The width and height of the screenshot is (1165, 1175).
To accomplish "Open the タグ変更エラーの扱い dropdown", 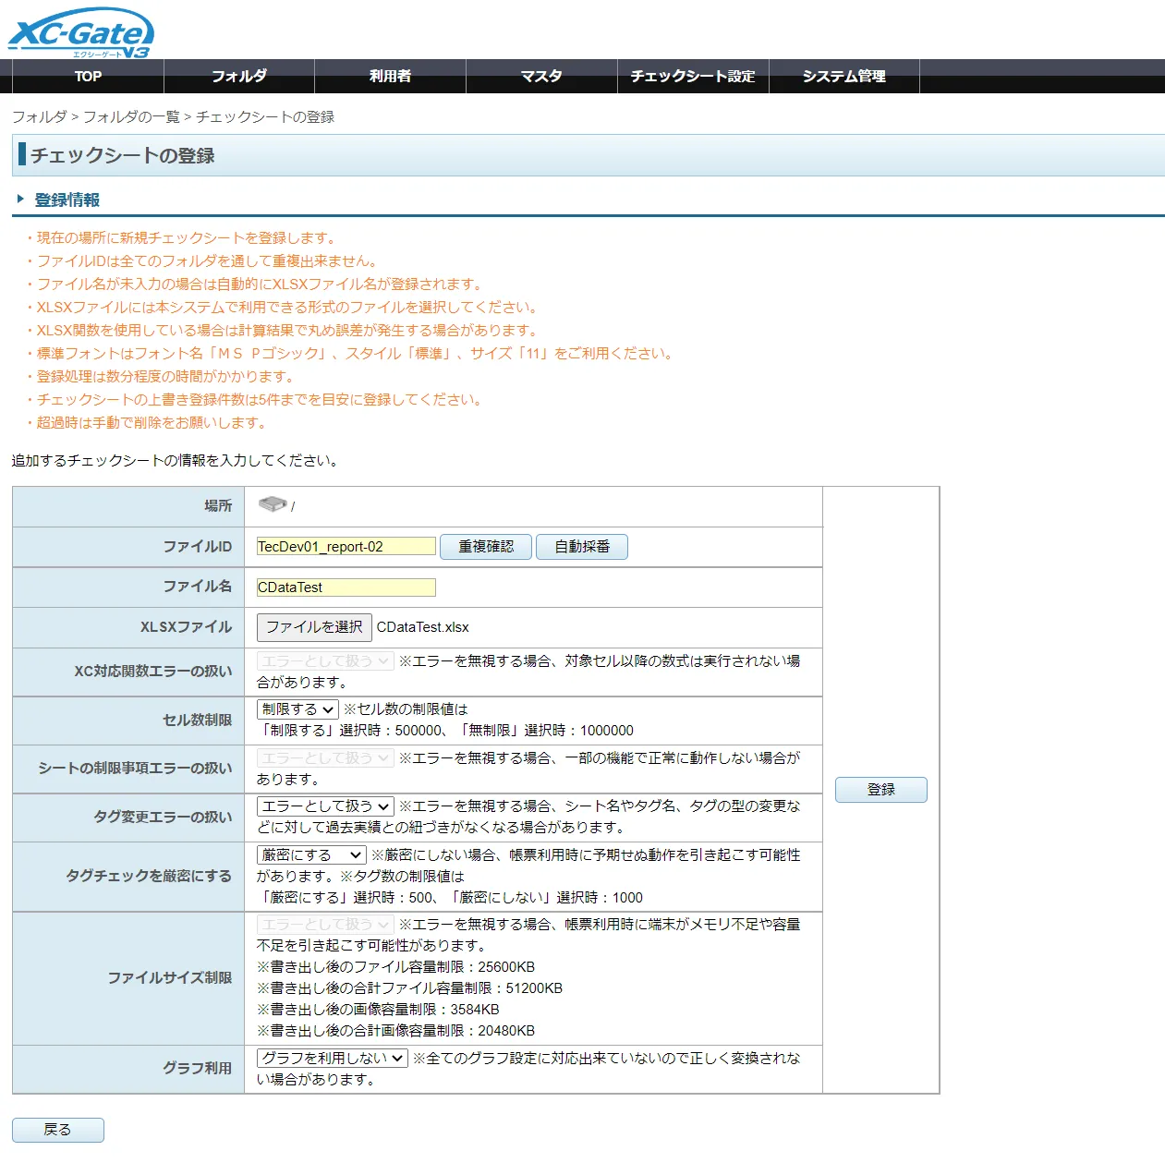I will click(324, 805).
